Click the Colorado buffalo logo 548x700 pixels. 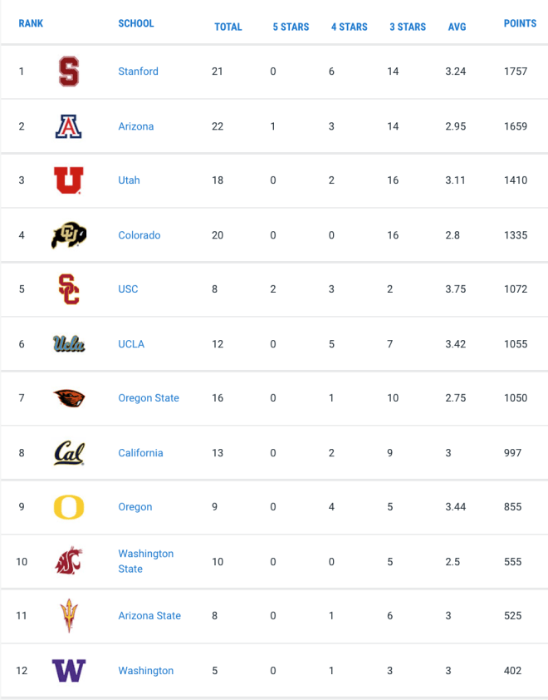69,234
